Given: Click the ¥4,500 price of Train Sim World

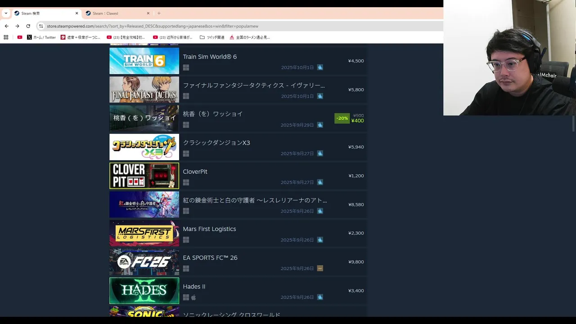Looking at the screenshot, I should click(356, 61).
